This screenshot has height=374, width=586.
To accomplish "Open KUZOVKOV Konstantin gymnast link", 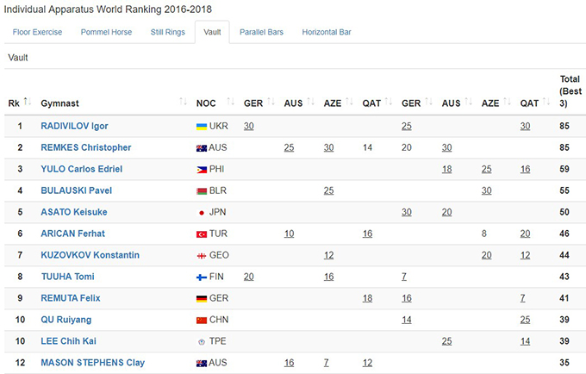I will click(x=90, y=255).
